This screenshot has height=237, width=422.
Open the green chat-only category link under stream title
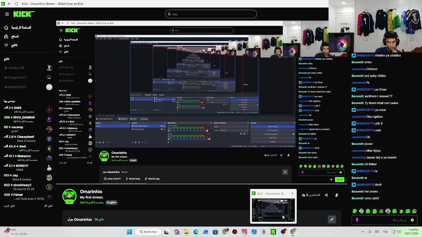[92, 202]
